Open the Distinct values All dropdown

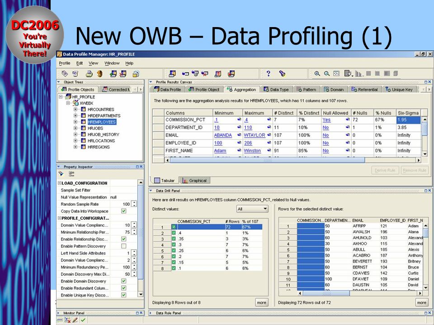tap(252, 209)
